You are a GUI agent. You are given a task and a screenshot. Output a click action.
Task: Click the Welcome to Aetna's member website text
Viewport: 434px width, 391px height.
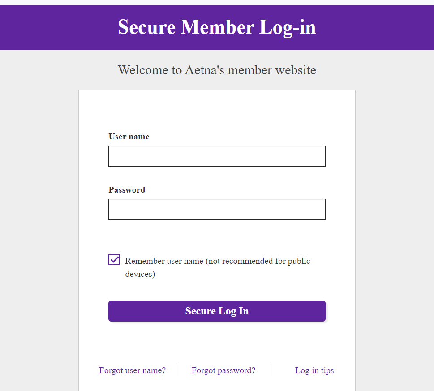[x=217, y=70]
